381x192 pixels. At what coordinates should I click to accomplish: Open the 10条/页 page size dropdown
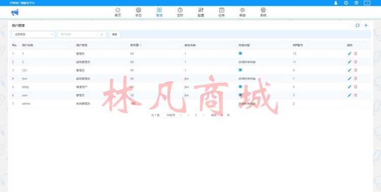tap(173, 115)
